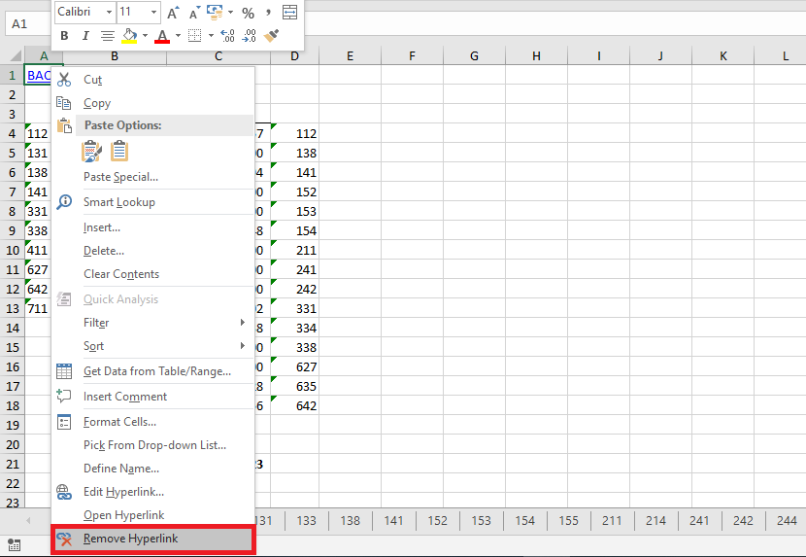Click the Merge and Center icon
This screenshot has width=806, height=557.
click(289, 13)
